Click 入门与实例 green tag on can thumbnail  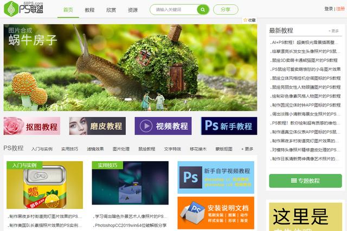pos(24,165)
